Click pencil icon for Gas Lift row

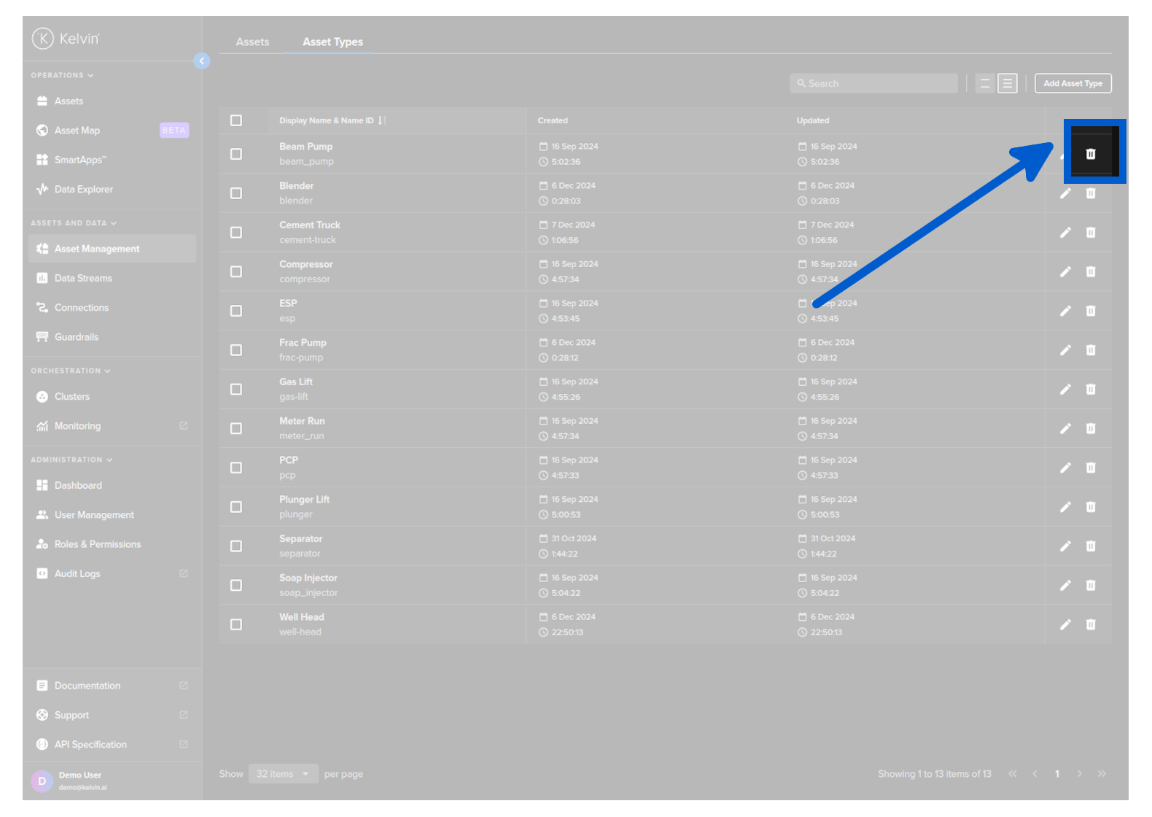(x=1065, y=390)
